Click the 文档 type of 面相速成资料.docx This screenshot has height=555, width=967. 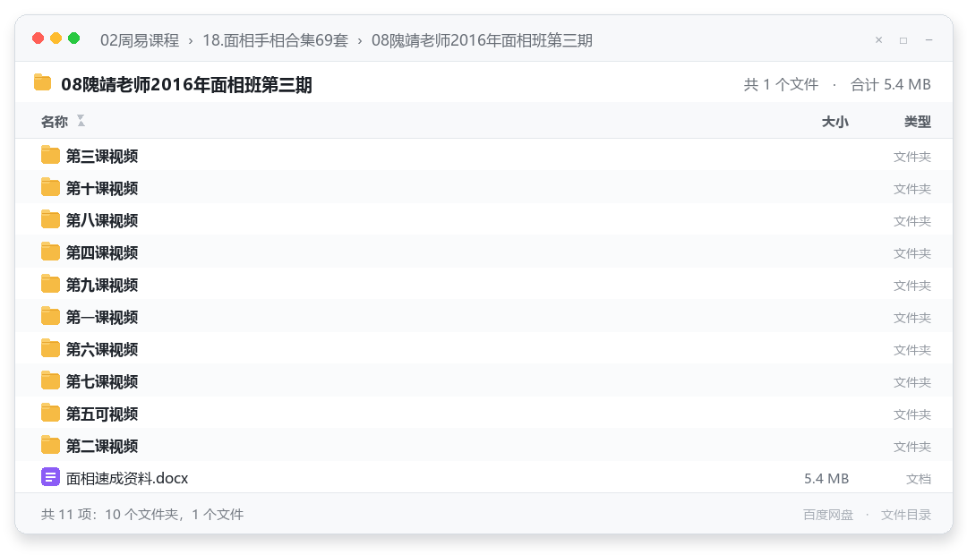coord(919,479)
